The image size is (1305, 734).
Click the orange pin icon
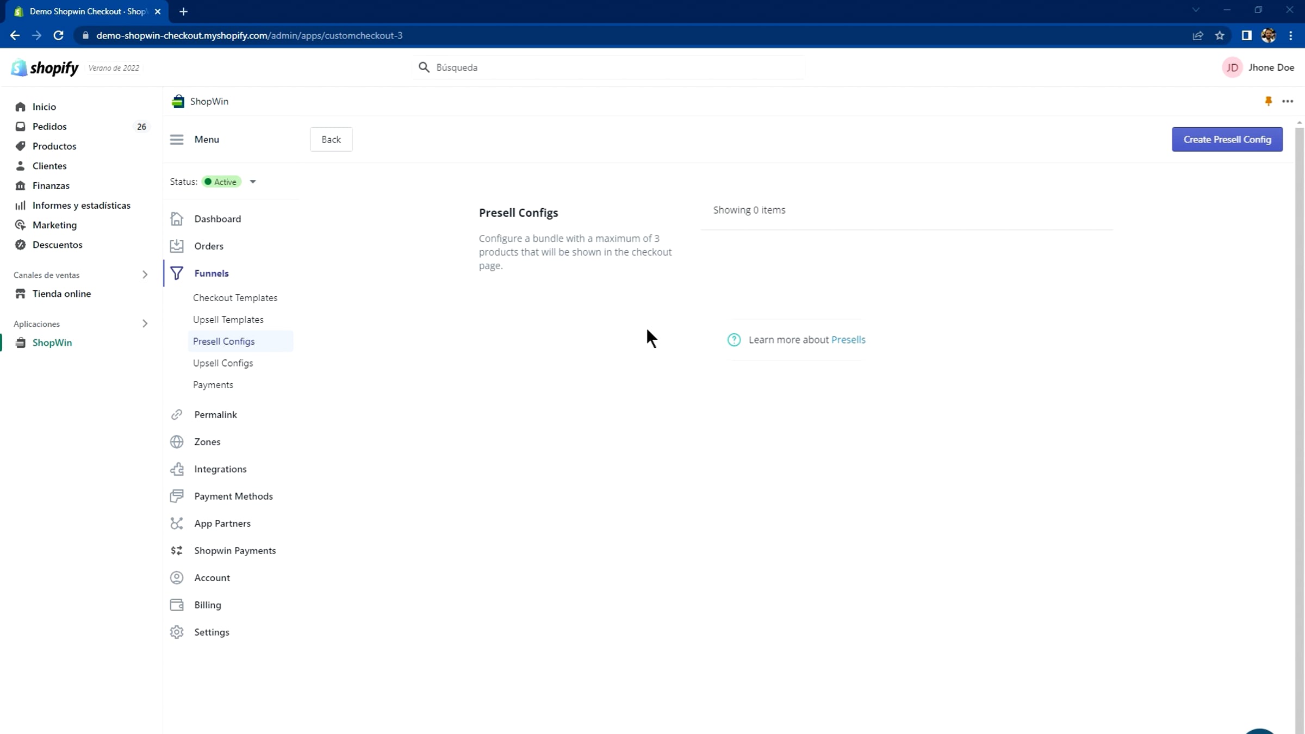click(x=1268, y=101)
